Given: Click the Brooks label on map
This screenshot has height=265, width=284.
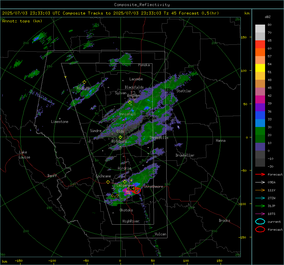Looking at the screenshot, I should click(x=224, y=221).
